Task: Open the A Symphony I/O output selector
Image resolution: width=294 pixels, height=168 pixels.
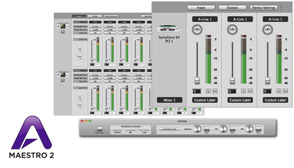Action: 169,129
